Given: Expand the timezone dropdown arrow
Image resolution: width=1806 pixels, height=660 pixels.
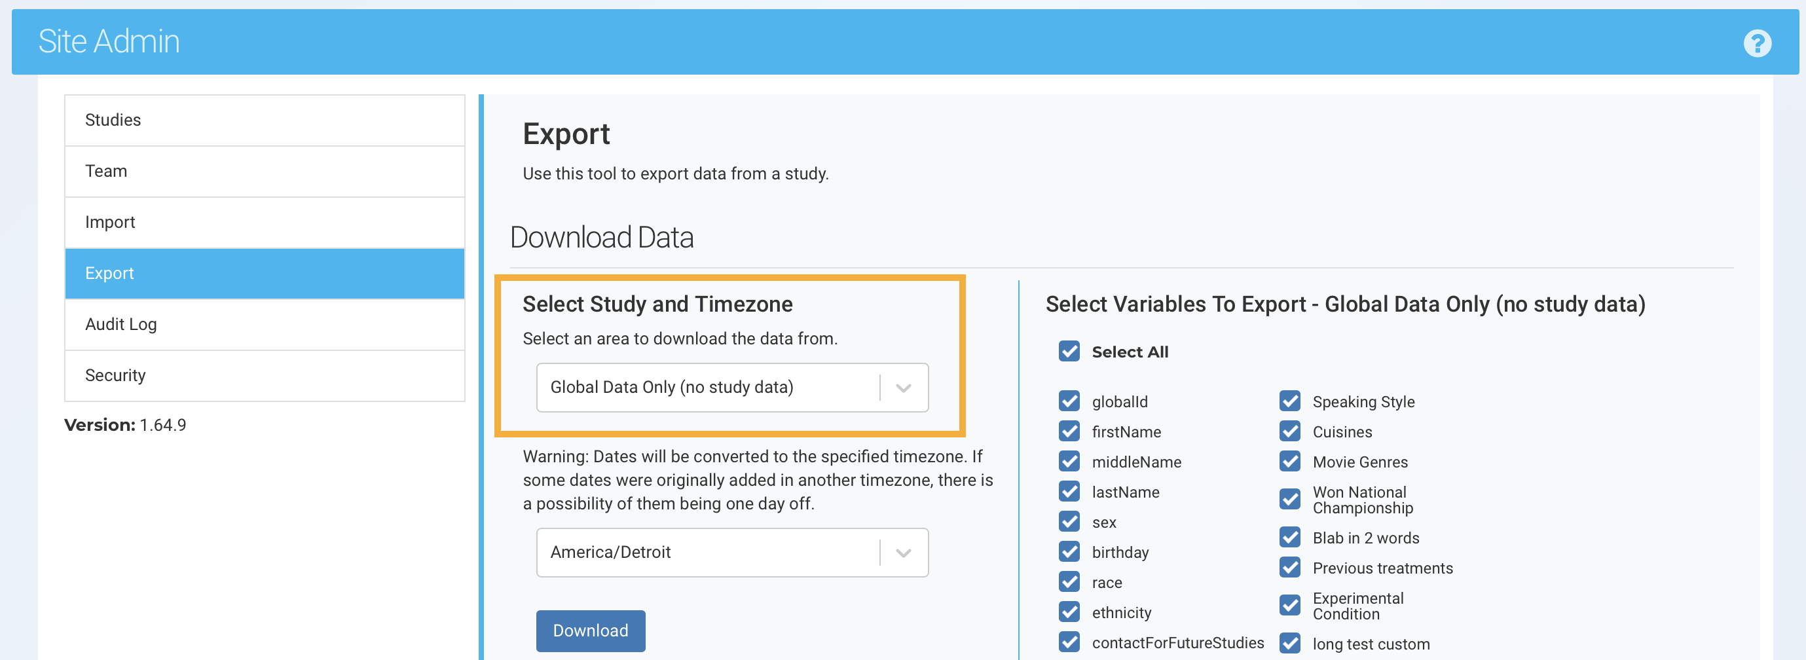Looking at the screenshot, I should [x=903, y=553].
